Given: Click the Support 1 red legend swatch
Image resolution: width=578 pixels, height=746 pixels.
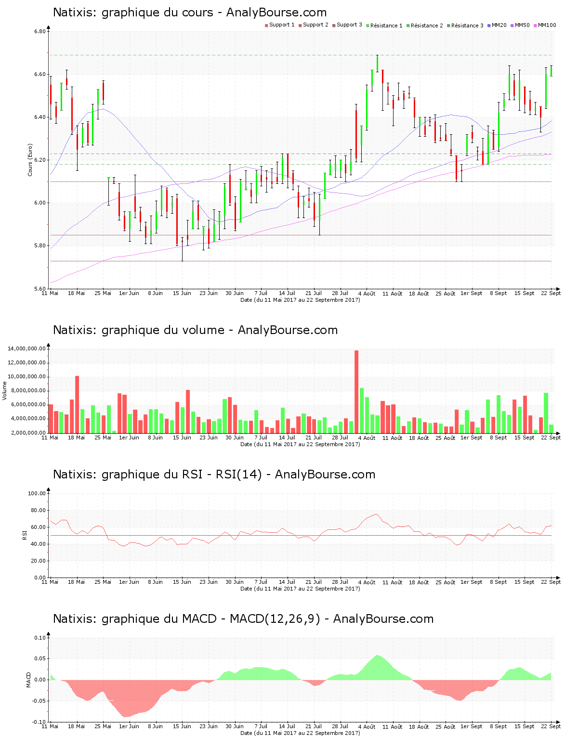Looking at the screenshot, I should [266, 25].
